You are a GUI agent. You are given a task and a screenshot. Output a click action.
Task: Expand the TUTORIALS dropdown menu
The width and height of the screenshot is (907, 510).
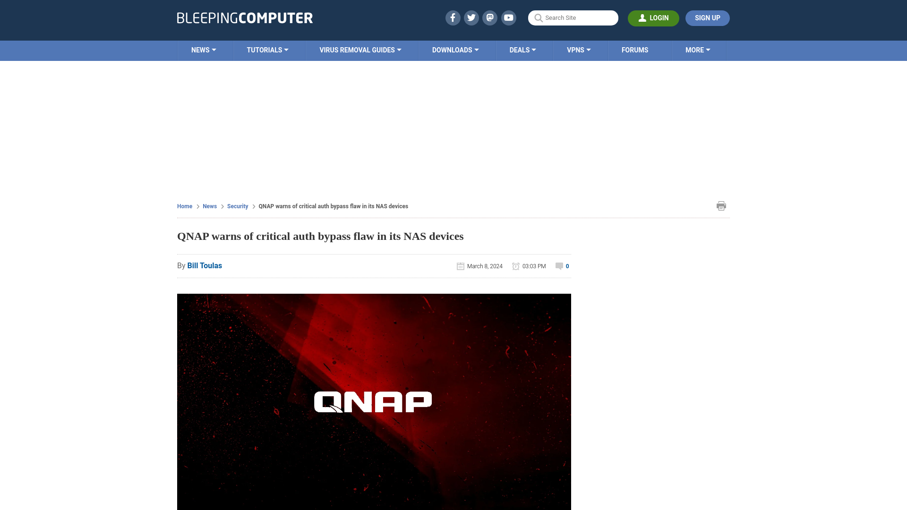click(x=267, y=50)
